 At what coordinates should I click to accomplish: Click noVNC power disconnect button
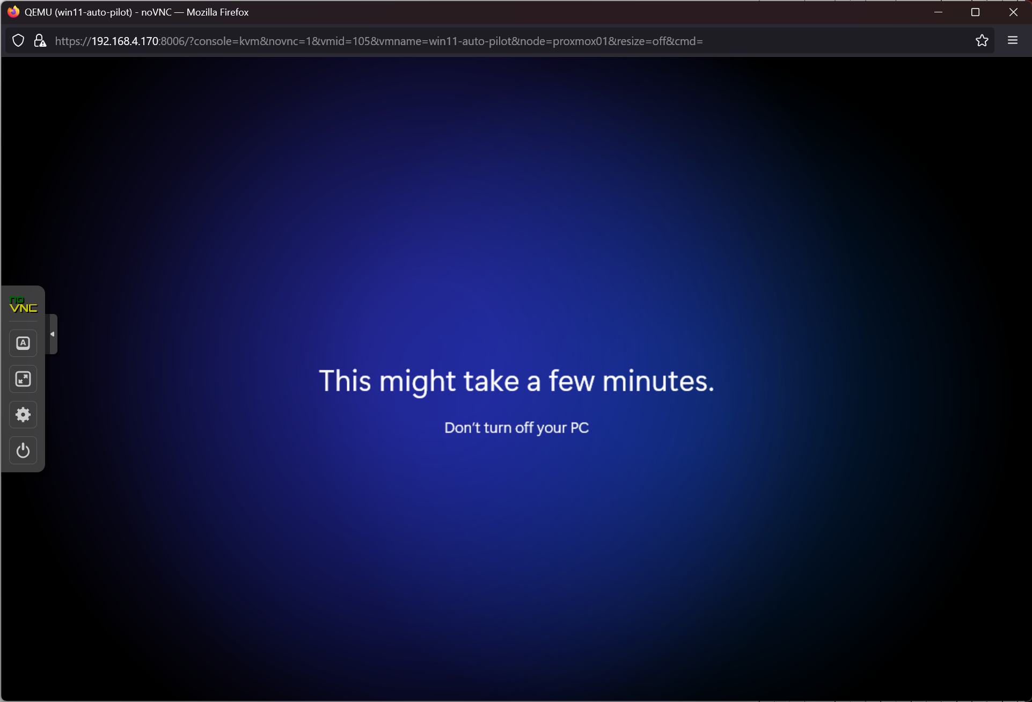tap(23, 450)
